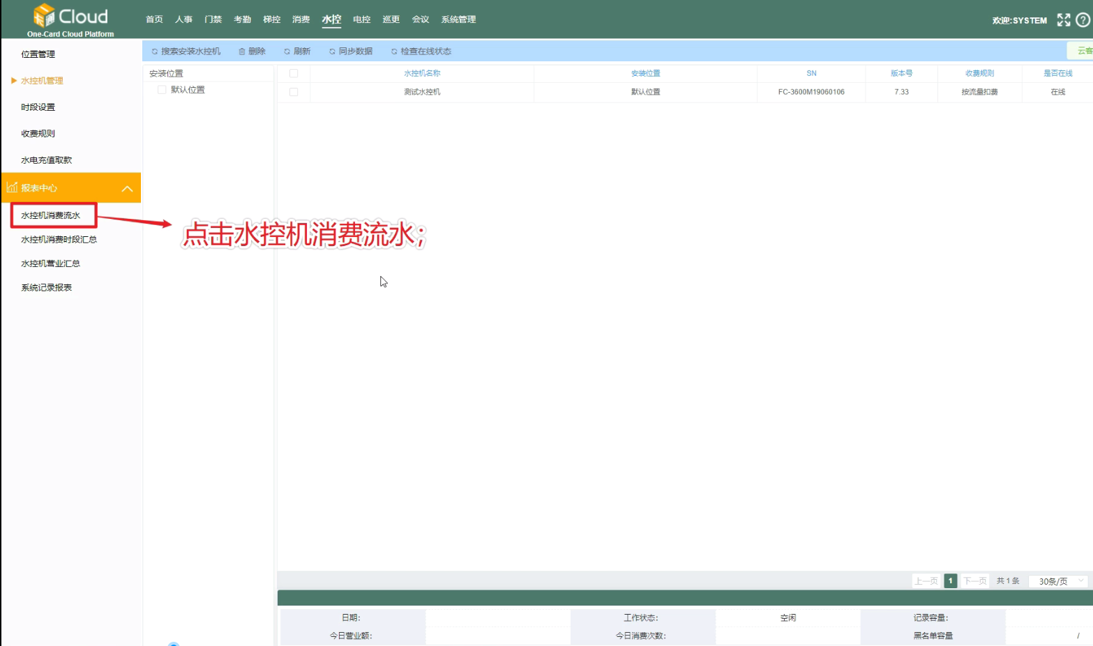Click the 默认位置 cell in the table row
The width and height of the screenshot is (1093, 646).
[x=645, y=92]
